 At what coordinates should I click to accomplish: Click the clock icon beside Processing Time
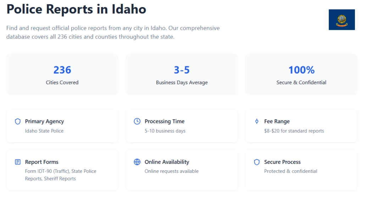click(137, 121)
